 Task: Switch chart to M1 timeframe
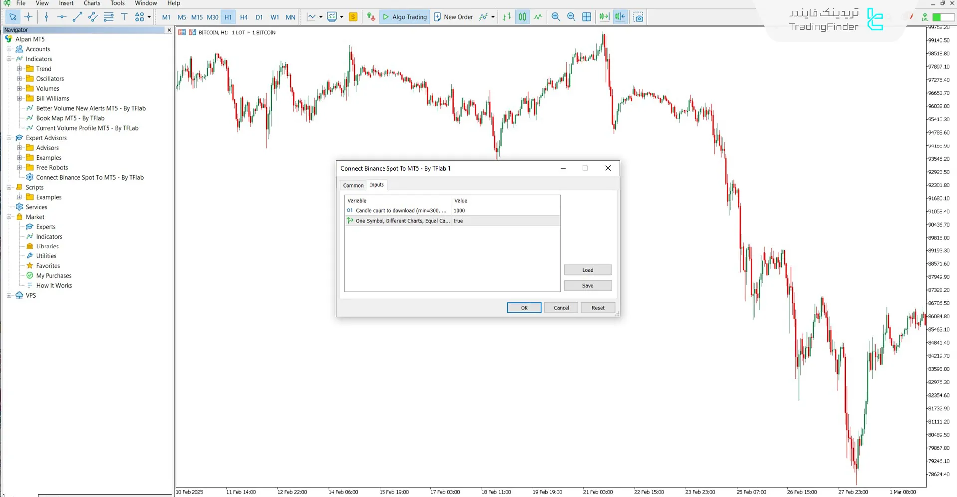[166, 17]
